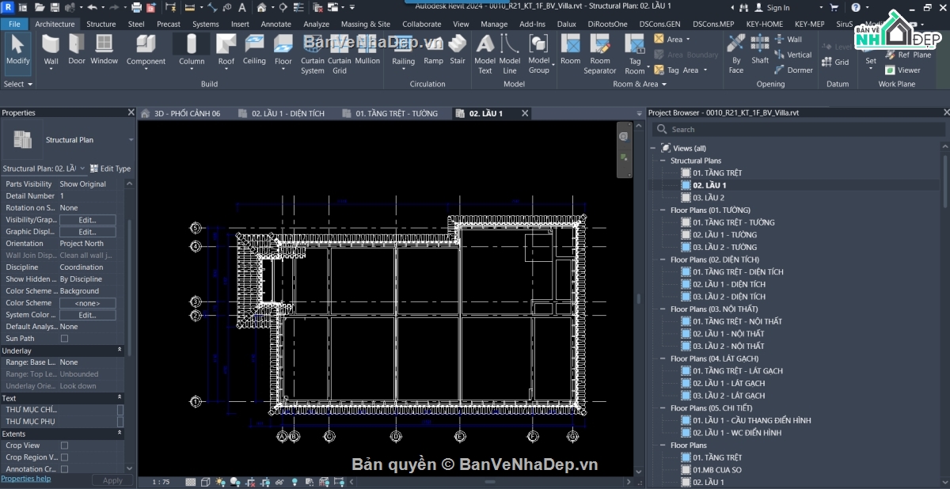Select the Column tool

click(192, 51)
